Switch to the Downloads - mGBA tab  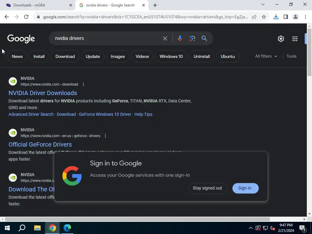(x=38, y=5)
